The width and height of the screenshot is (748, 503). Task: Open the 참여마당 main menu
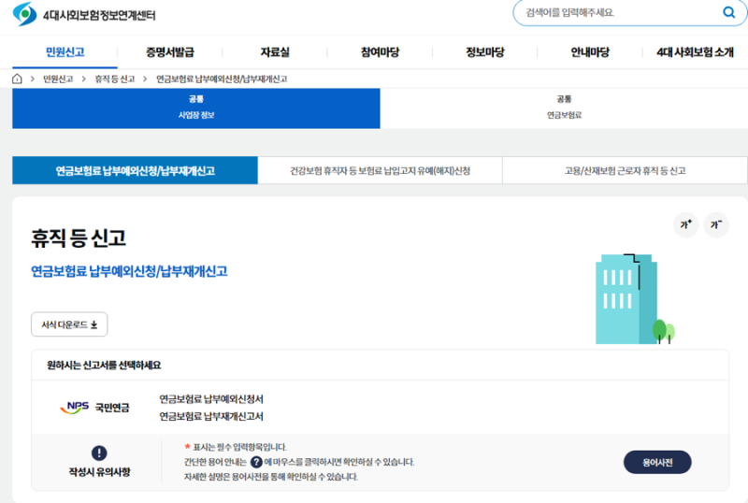tap(380, 52)
